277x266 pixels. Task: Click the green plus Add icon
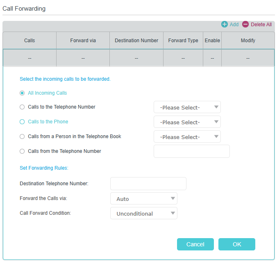[x=225, y=24]
